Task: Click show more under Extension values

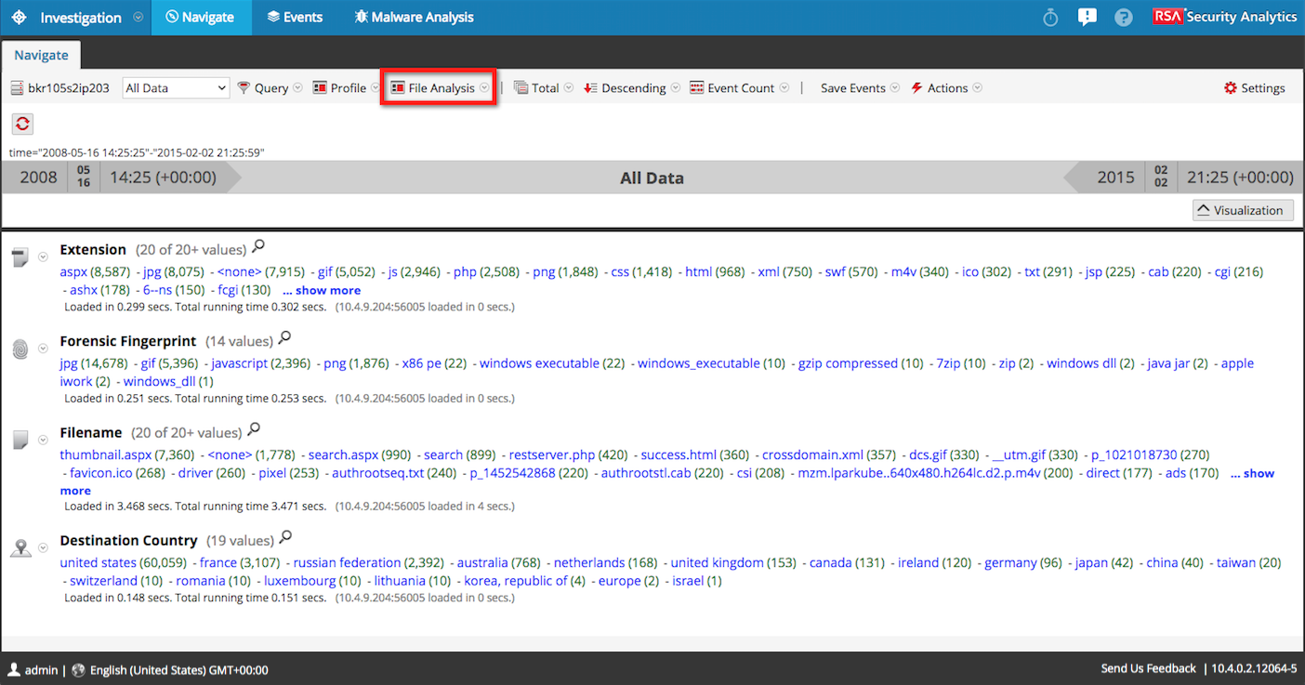Action: pos(322,289)
